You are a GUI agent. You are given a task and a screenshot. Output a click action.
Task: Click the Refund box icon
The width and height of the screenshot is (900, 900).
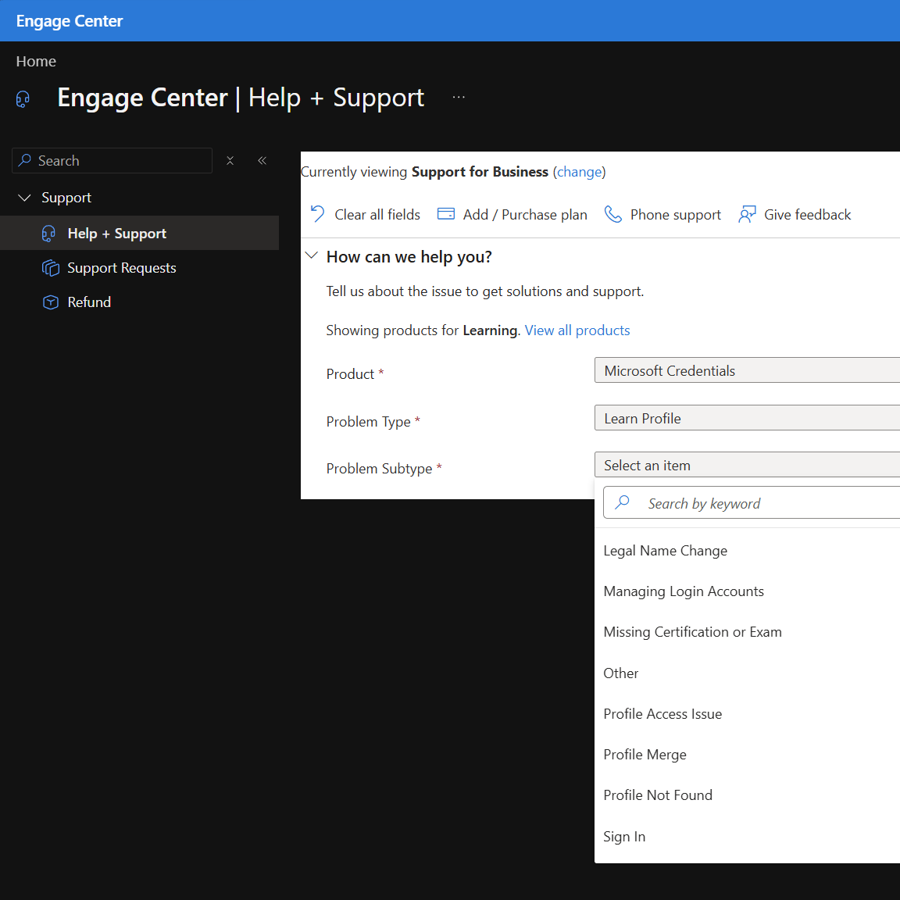coord(51,302)
